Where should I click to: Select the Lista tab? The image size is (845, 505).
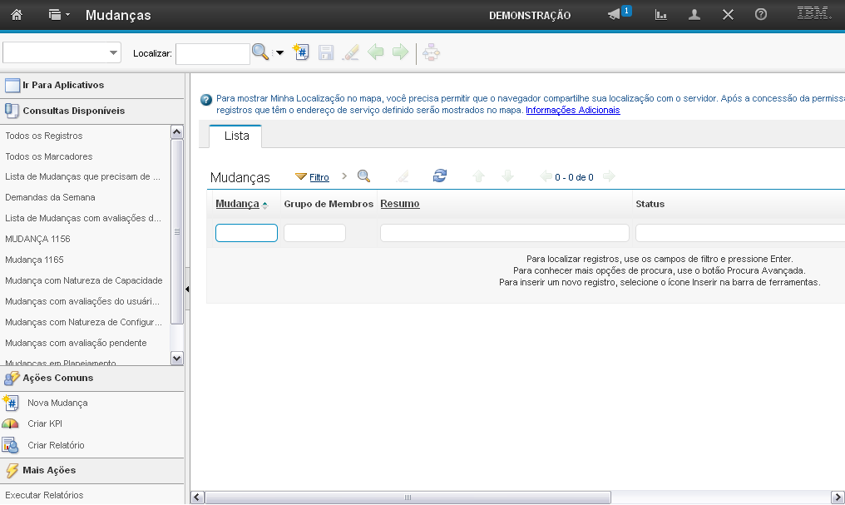point(236,136)
